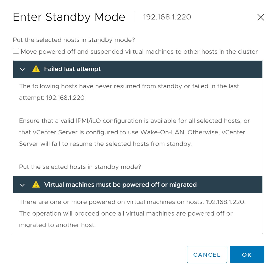Confirm standby mode with OK button
The image size is (266, 266).
pos(246,254)
